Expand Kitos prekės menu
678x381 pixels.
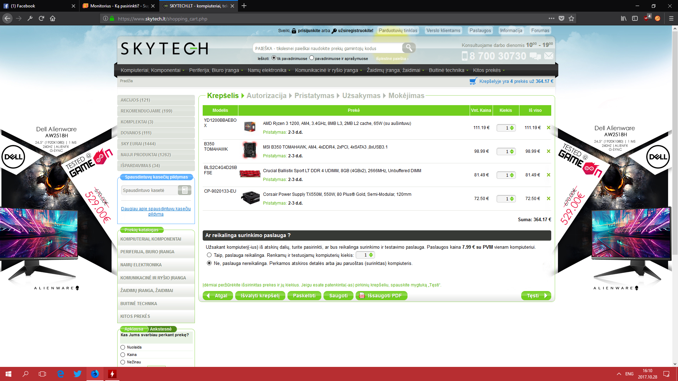489,70
